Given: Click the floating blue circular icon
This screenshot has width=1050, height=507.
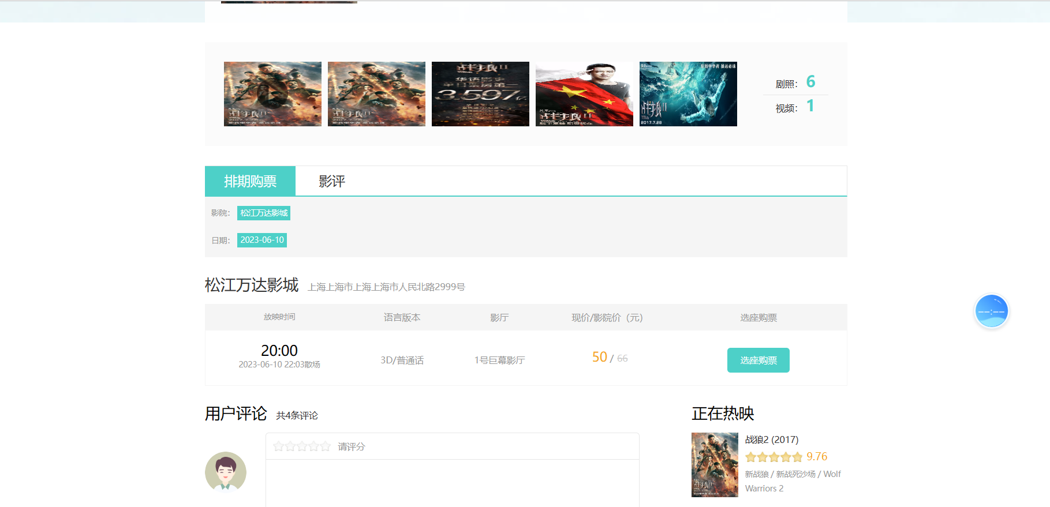Looking at the screenshot, I should tap(991, 311).
